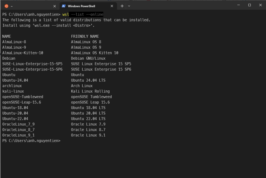This screenshot has width=266, height=178.
Task: Minimize the terminal window
Action: pyautogui.click(x=238, y=5)
